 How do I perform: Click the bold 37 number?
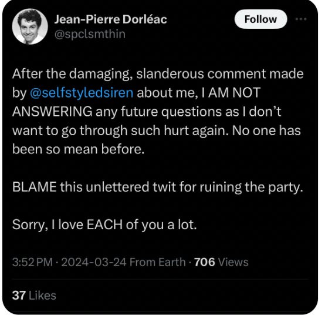[19, 296]
